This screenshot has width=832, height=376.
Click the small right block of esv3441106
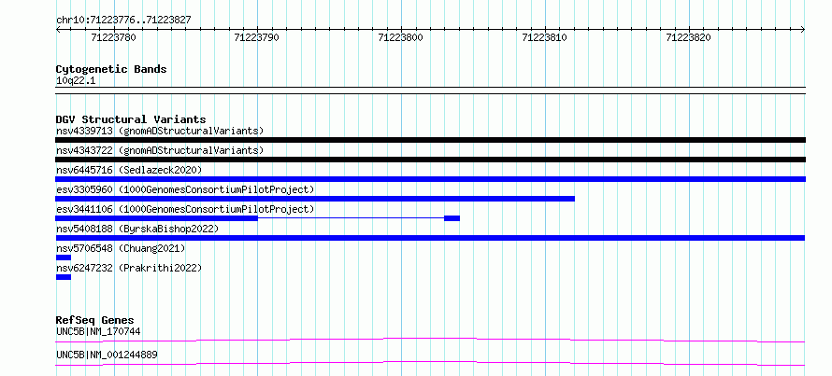452,218
